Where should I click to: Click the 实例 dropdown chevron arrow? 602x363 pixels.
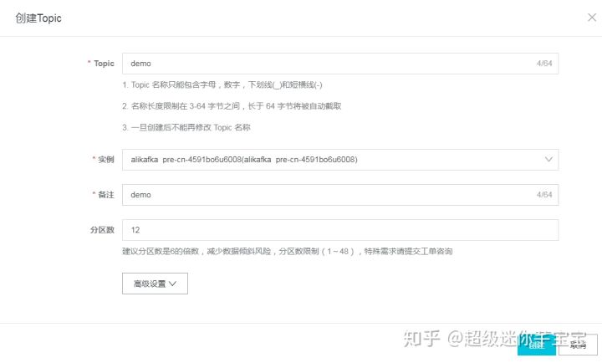pos(548,160)
